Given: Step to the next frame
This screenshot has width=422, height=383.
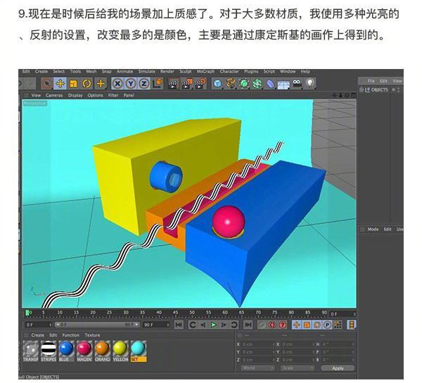Looking at the screenshot, I should pos(224,325).
